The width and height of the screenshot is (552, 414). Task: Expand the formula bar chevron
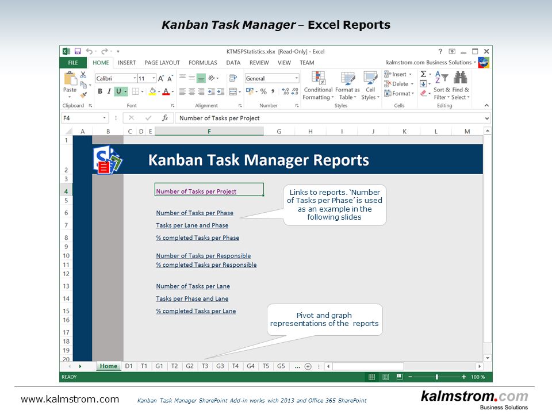(x=487, y=118)
